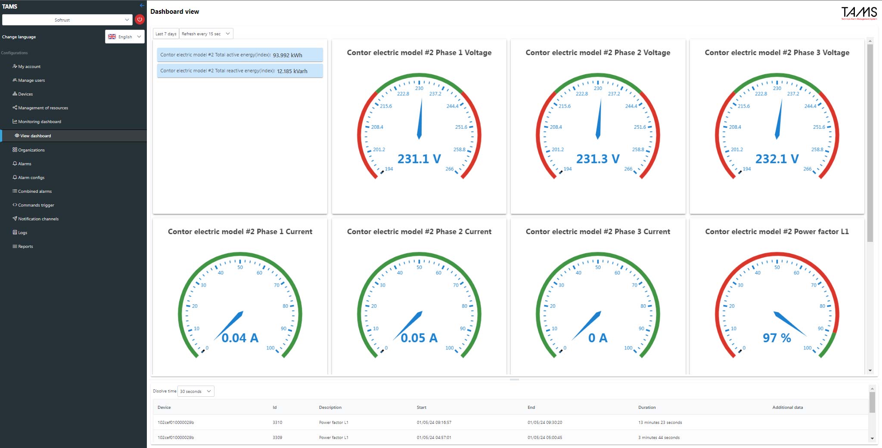Click the Description column header
The image size is (882, 448).
330,407
